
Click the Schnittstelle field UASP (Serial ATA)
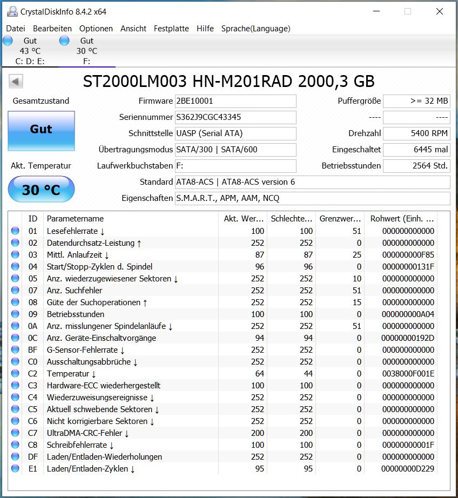coord(235,133)
